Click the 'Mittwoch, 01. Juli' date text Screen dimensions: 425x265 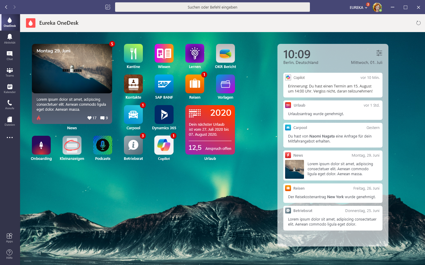tap(367, 62)
